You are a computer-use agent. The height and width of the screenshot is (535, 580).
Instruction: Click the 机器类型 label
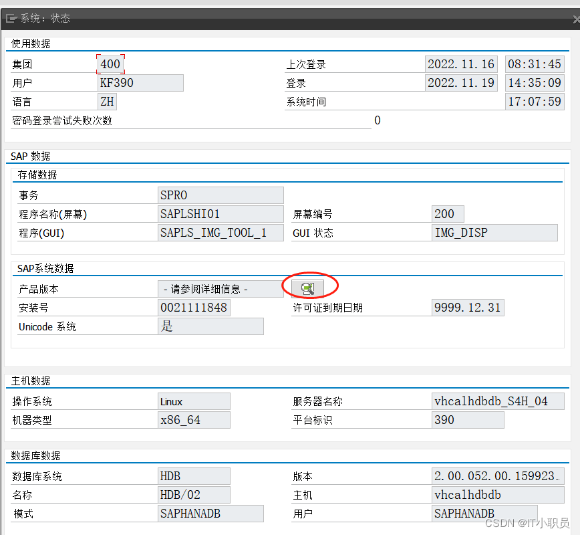click(x=32, y=420)
